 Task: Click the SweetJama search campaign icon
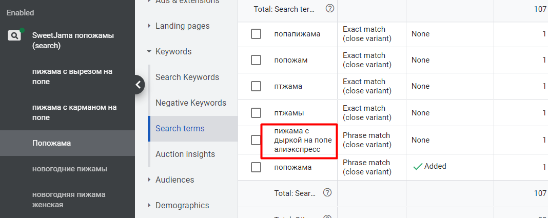tap(14, 36)
